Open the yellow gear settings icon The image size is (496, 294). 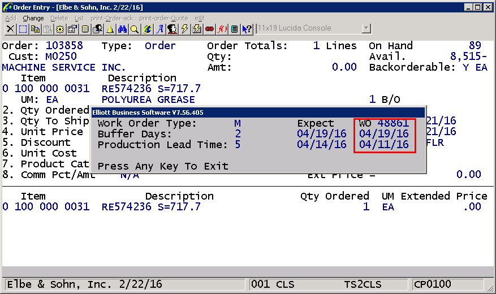coord(60,29)
